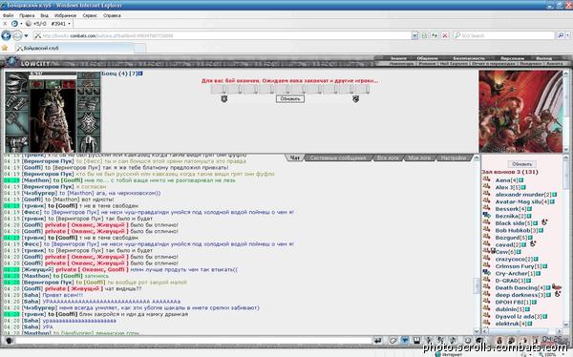
Task: Open the back-forward history dropdown arrow
Action: coord(26,36)
